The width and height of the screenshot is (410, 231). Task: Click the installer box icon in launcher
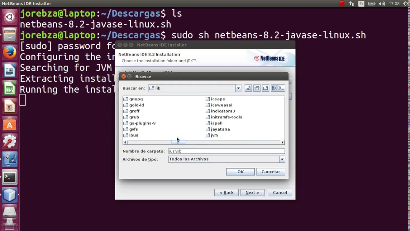click(x=10, y=194)
